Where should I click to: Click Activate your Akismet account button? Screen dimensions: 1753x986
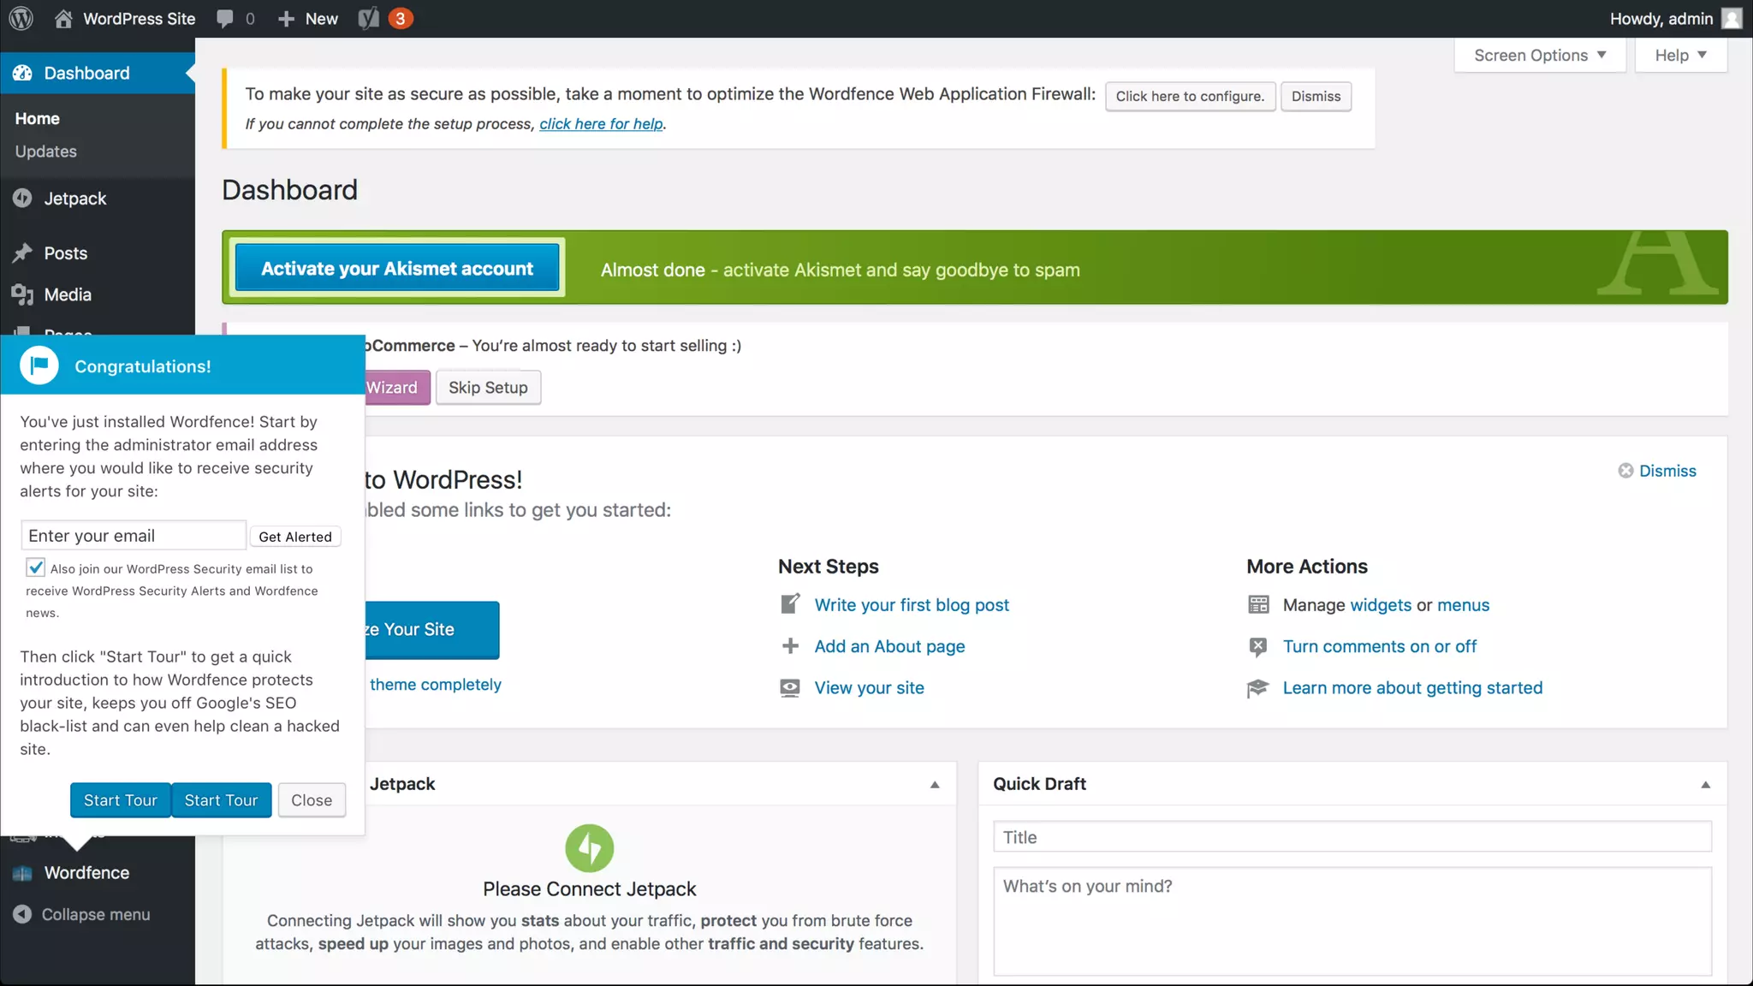click(397, 269)
